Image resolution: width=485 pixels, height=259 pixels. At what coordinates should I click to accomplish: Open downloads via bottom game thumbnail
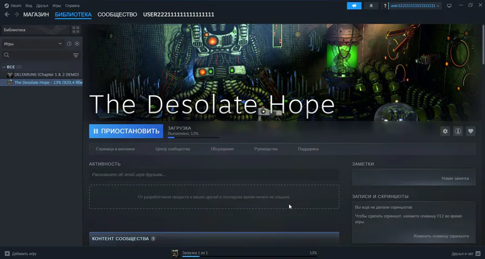tap(175, 254)
